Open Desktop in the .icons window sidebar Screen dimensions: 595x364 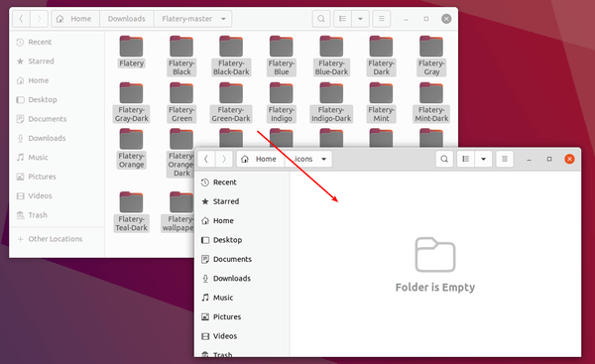[242, 240]
